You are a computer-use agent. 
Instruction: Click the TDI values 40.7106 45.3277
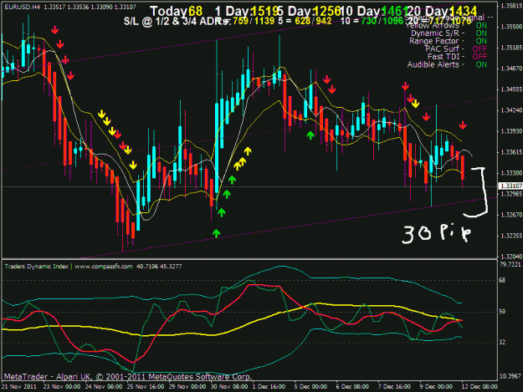pyautogui.click(x=159, y=266)
